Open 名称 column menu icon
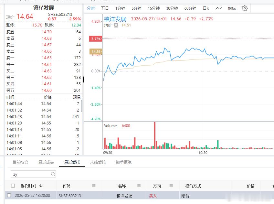This screenshot has width=274, height=204. [x=139, y=186]
